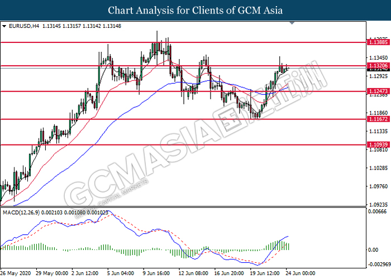Click the 5 Jun 04:00 time label
391x279 pixels.
click(121, 273)
